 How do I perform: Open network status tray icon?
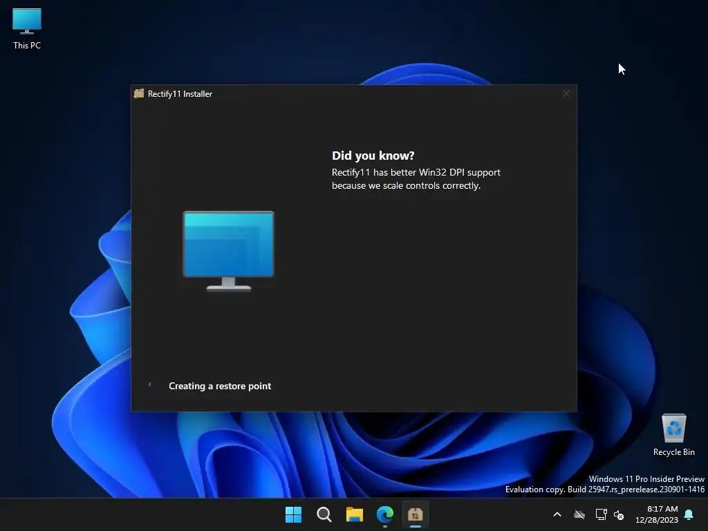(x=601, y=514)
